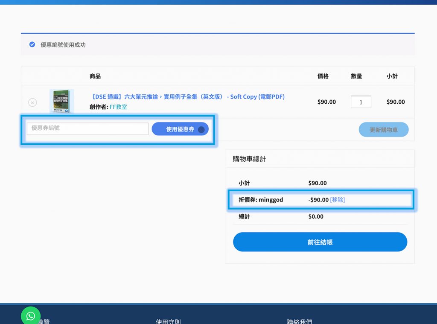Click the 總計 $0.00 total amount

316,216
